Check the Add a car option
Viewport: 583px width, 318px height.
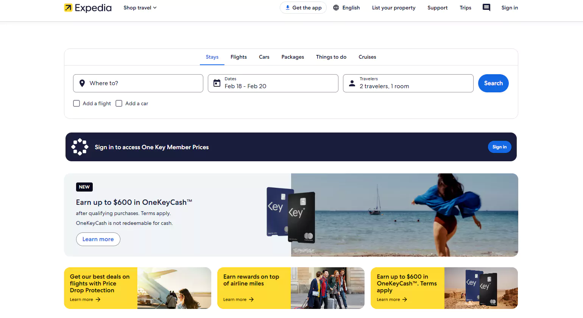(x=119, y=103)
